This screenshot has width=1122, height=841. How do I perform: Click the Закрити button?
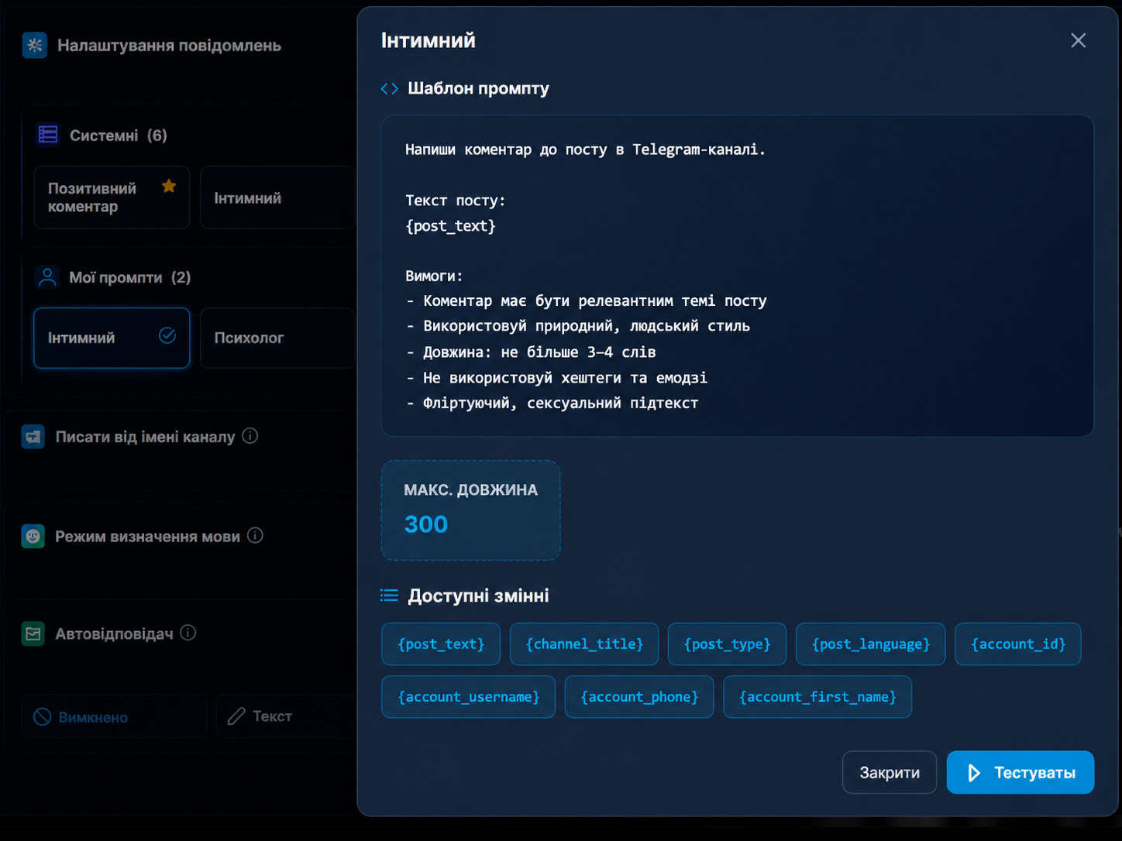click(x=890, y=772)
